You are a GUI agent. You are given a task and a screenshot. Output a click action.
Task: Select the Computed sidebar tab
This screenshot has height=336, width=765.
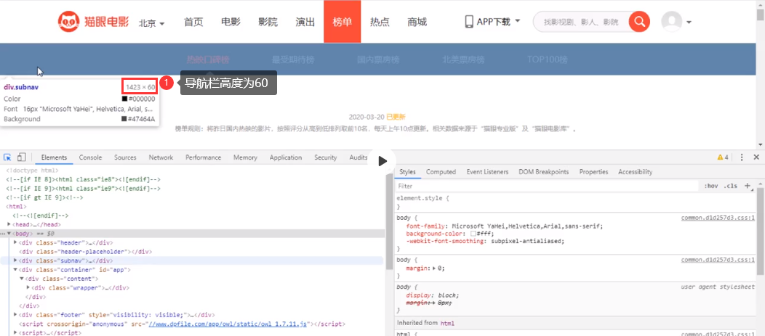[x=441, y=172]
